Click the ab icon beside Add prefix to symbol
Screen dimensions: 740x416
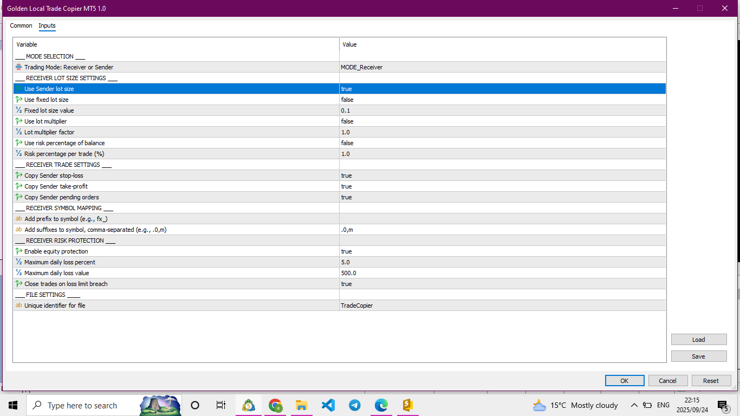click(19, 219)
